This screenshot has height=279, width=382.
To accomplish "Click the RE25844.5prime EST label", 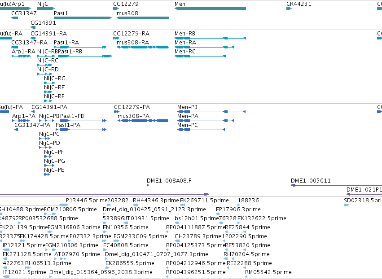I will [x=247, y=227].
